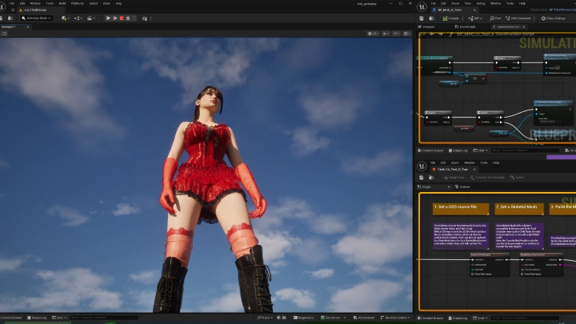The image size is (576, 324).
Task: Open the Find tool in the Blueprint toolbar
Action: point(496,18)
